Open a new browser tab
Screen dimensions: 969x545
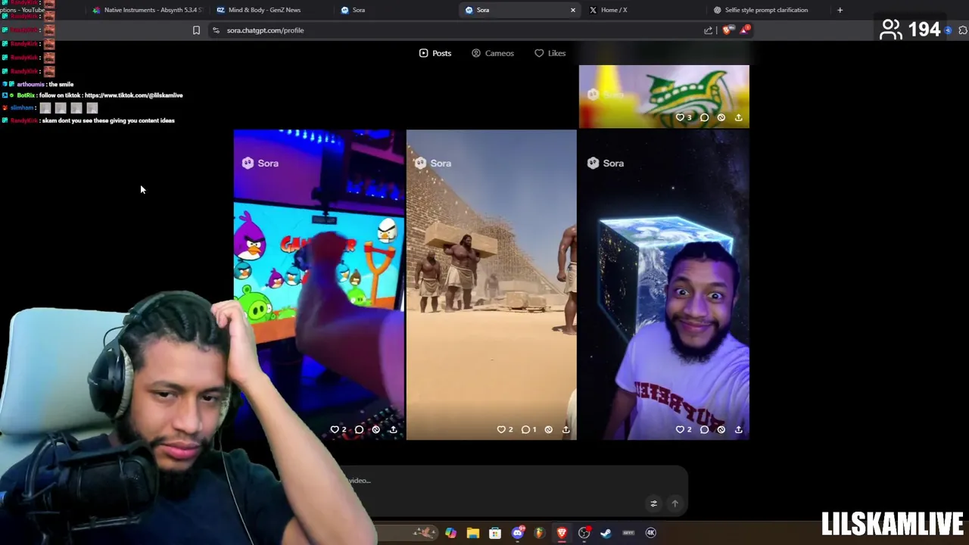(x=840, y=10)
